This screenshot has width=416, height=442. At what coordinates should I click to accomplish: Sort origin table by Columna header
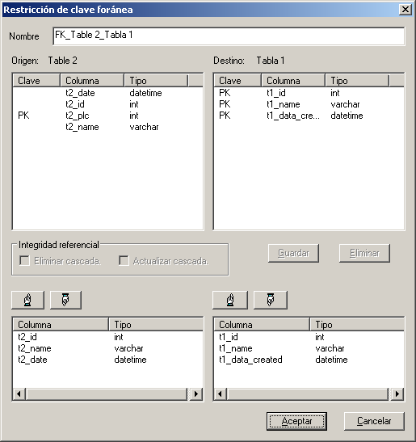(92, 81)
